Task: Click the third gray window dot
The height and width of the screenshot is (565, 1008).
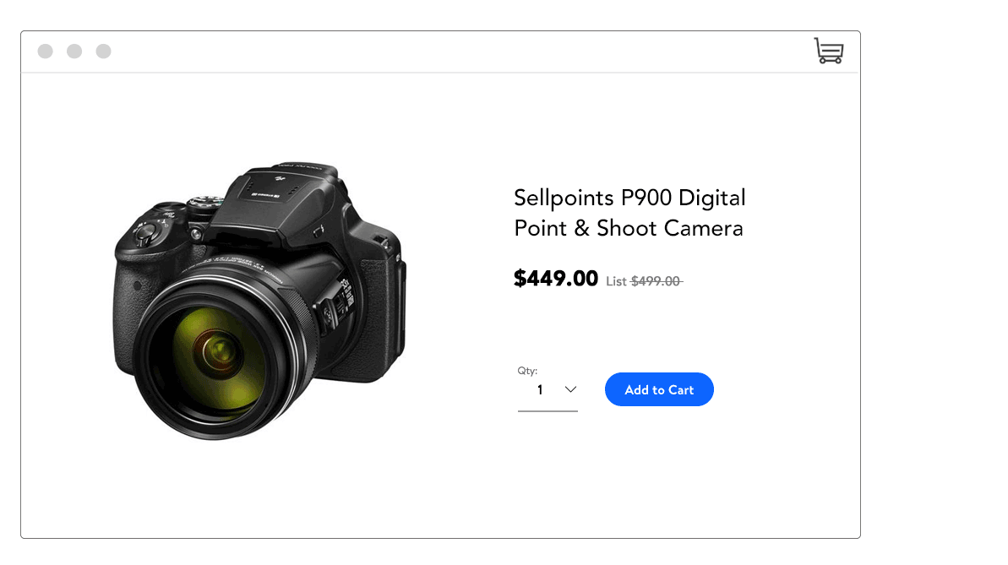Action: [x=103, y=52]
